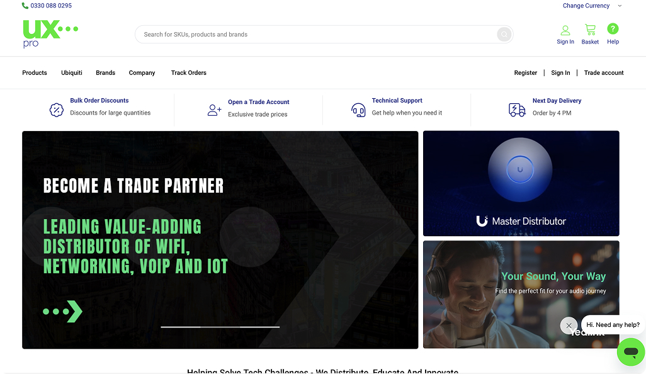Select Track Orders in navigation
The height and width of the screenshot is (374, 646).
tap(188, 73)
